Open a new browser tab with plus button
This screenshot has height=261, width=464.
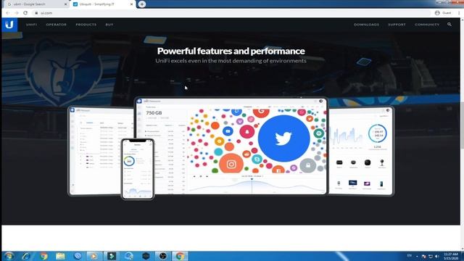coord(142,4)
